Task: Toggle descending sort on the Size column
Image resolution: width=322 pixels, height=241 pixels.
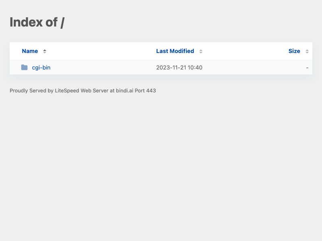Action: click(x=307, y=53)
